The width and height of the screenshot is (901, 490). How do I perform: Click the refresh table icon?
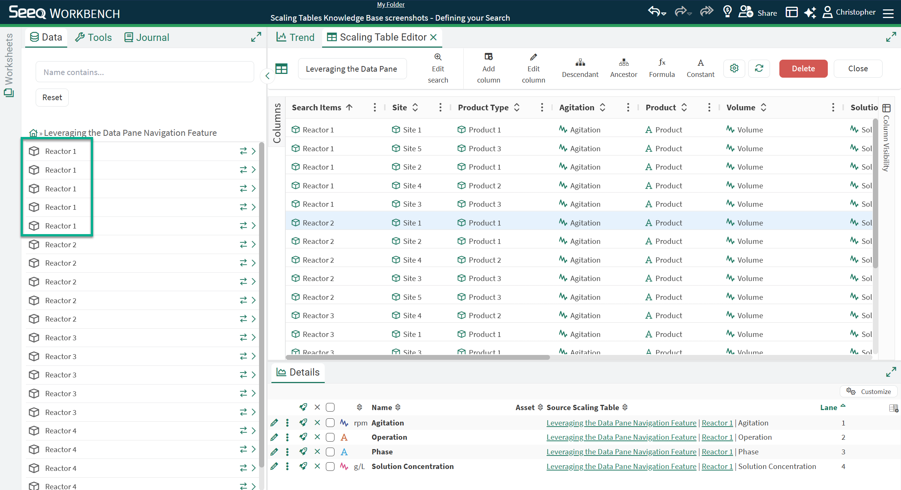pyautogui.click(x=759, y=68)
